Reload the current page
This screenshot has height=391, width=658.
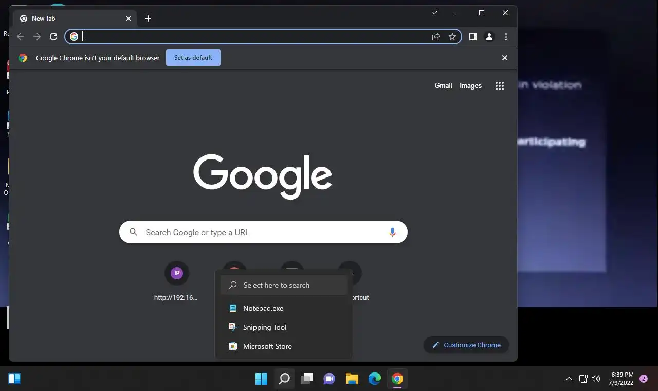tap(53, 37)
